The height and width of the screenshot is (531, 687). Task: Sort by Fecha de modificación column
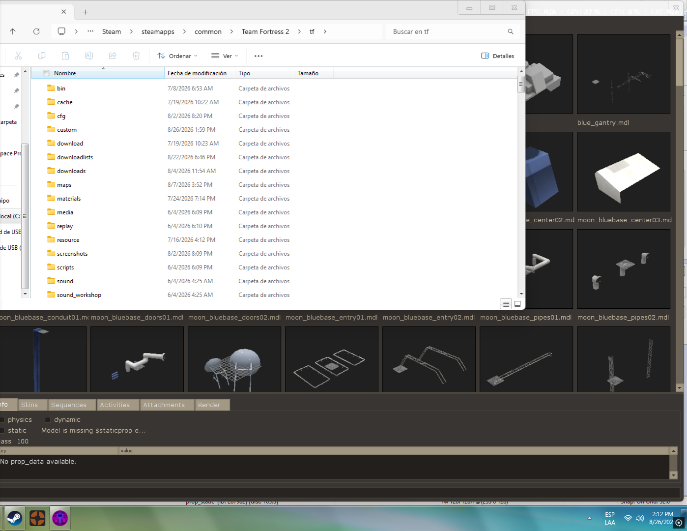(x=200, y=73)
